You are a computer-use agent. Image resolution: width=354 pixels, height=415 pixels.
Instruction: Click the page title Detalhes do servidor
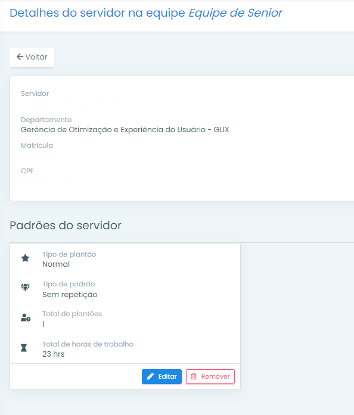point(97,13)
